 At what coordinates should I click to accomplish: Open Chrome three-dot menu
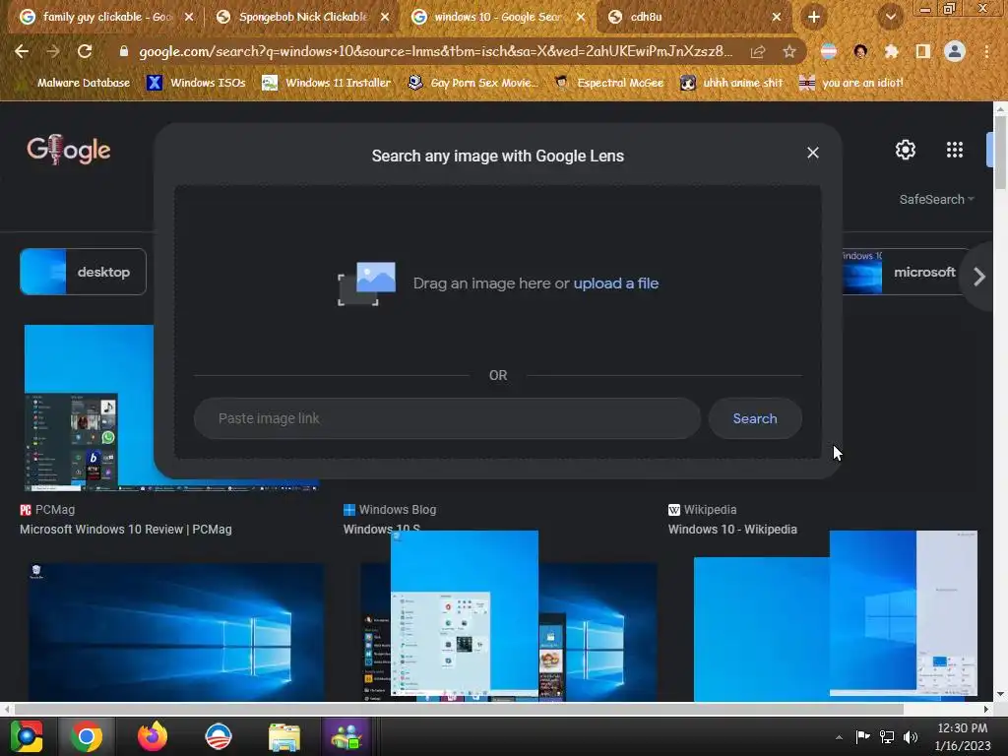986,51
